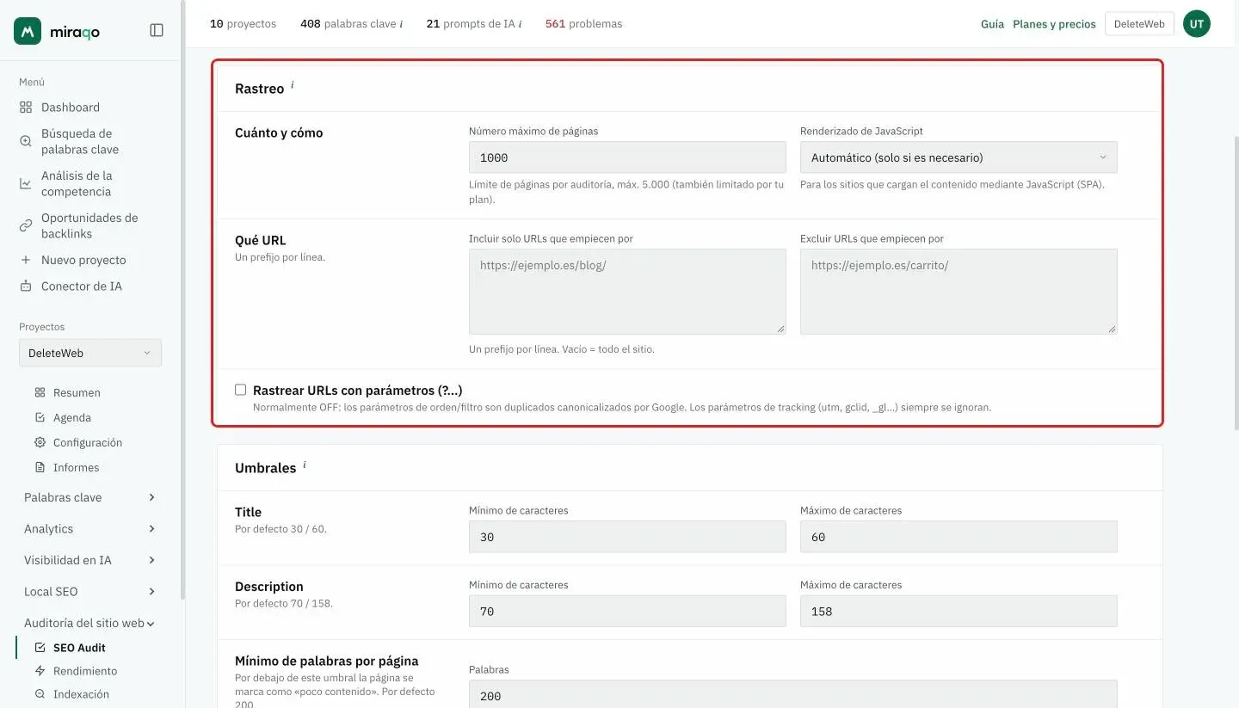Click the Incluir solo URLs textarea
1239x708 pixels.
pyautogui.click(x=627, y=292)
